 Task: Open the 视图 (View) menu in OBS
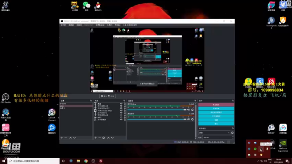pos(79,25)
